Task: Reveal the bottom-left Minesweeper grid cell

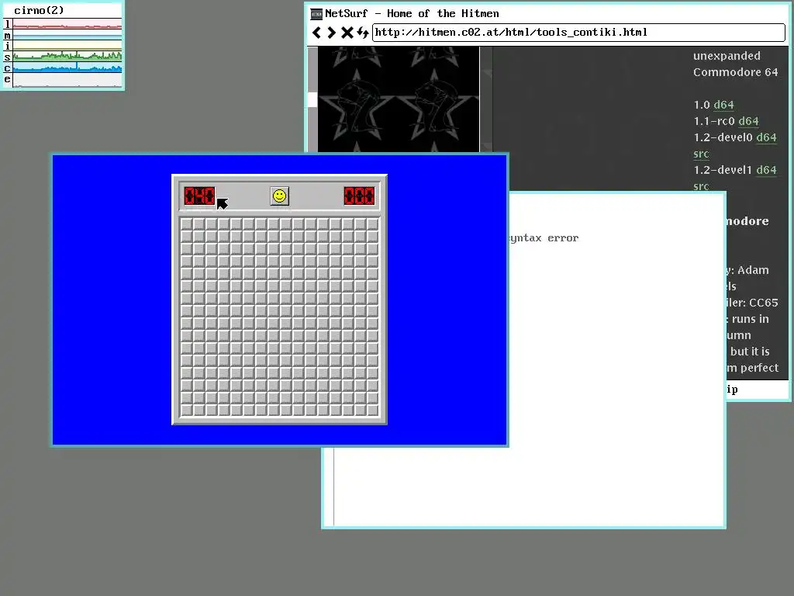Action: coord(187,410)
